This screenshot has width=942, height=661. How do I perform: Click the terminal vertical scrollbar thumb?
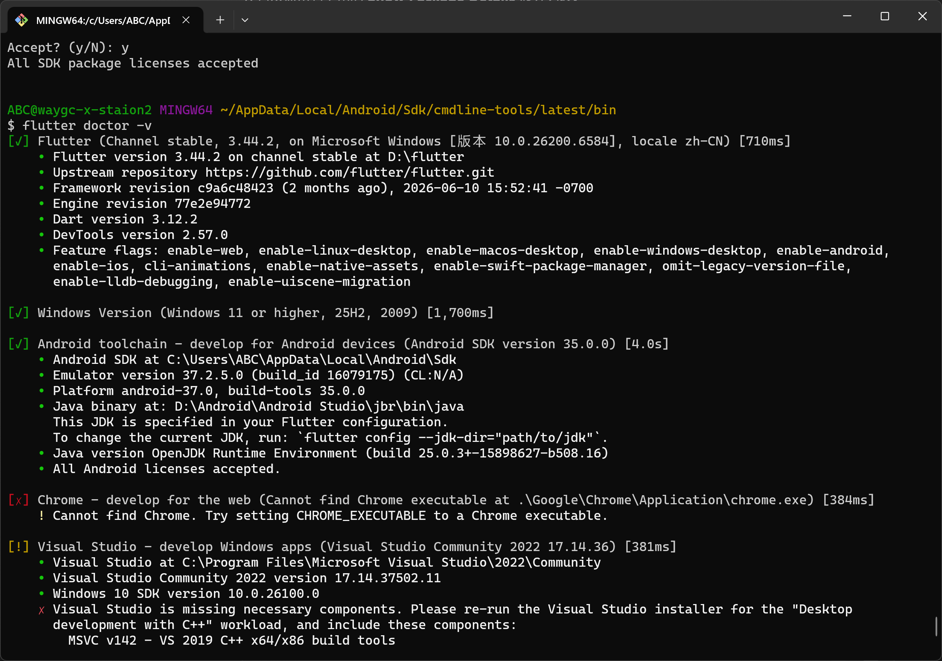click(x=936, y=627)
